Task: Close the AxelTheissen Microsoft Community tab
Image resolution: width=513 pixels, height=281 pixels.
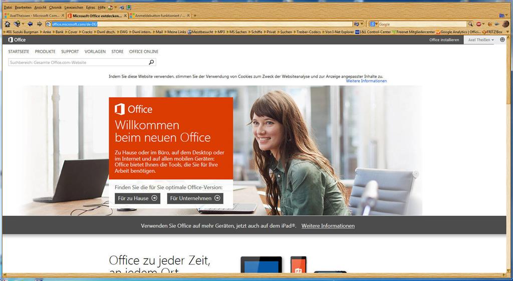Action: (63, 16)
